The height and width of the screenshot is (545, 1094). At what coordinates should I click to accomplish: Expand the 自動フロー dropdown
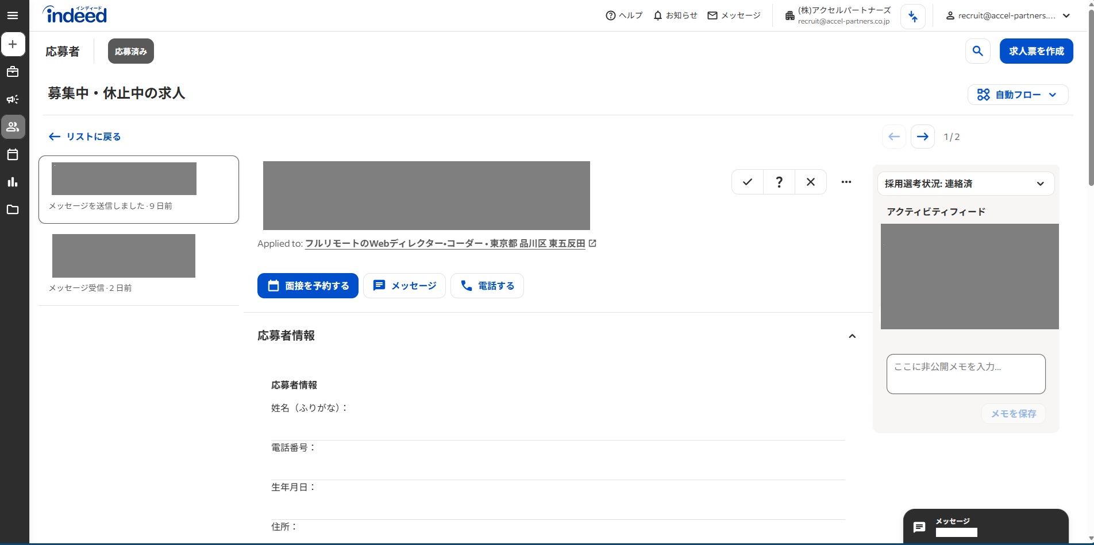tap(1018, 95)
